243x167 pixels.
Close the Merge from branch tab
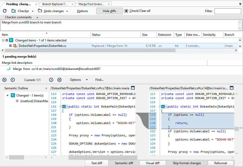[109, 4]
